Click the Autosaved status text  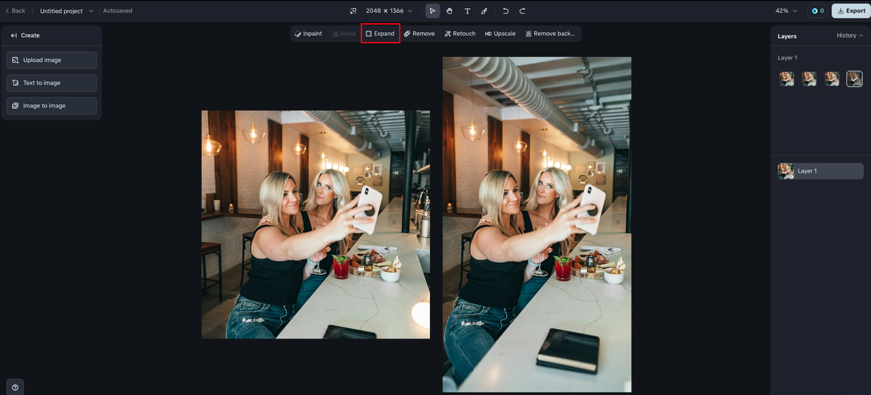(x=118, y=11)
